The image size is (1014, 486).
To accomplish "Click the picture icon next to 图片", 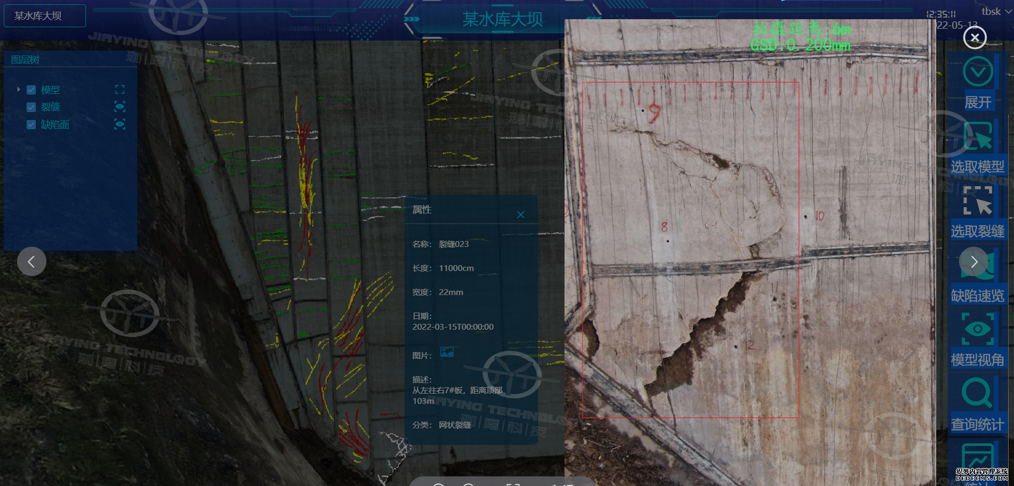I will point(447,352).
